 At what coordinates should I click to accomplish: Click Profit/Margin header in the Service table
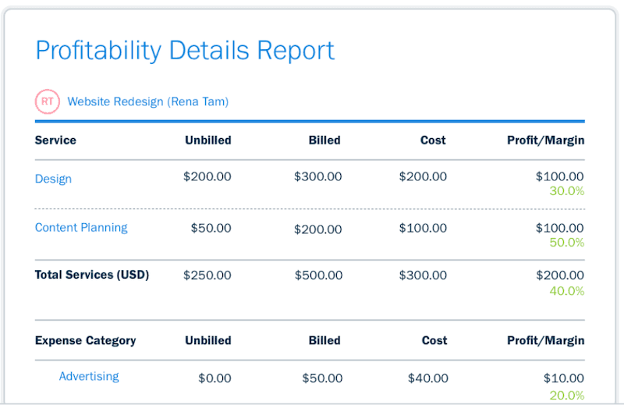[545, 140]
